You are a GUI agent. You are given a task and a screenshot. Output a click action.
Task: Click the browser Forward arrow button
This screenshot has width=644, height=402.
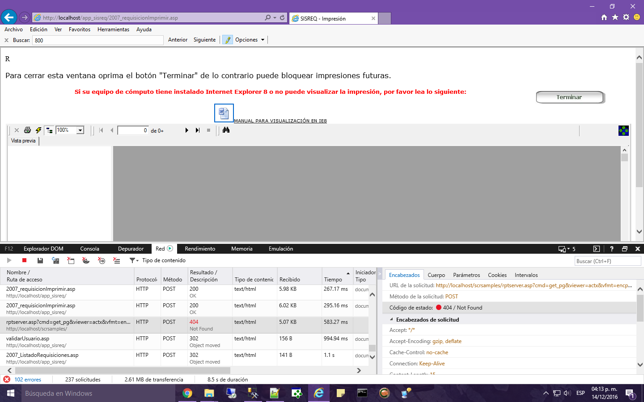click(25, 17)
